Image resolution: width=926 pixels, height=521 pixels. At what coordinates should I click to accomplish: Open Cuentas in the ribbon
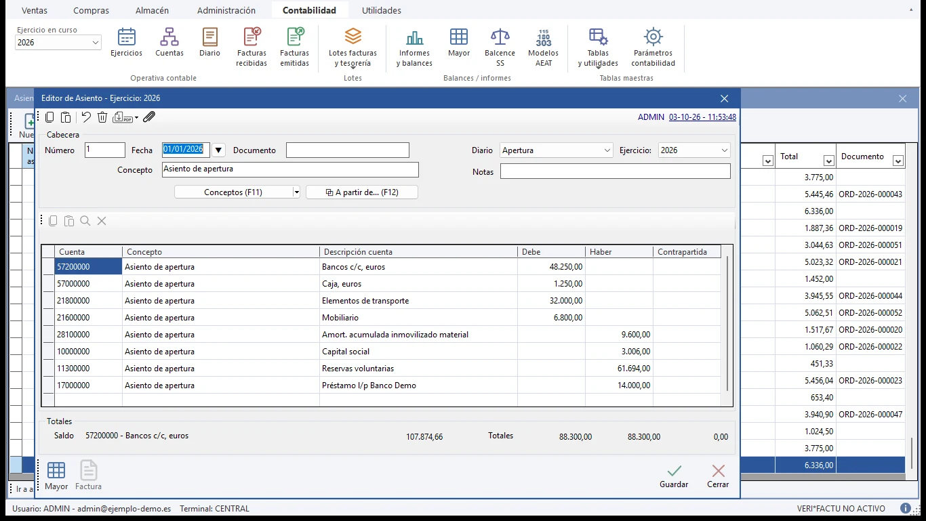click(x=169, y=43)
